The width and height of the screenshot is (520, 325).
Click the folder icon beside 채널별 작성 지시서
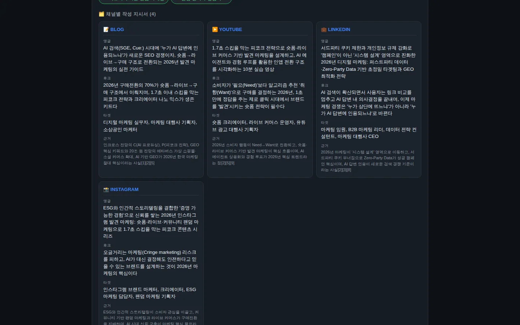click(x=101, y=14)
